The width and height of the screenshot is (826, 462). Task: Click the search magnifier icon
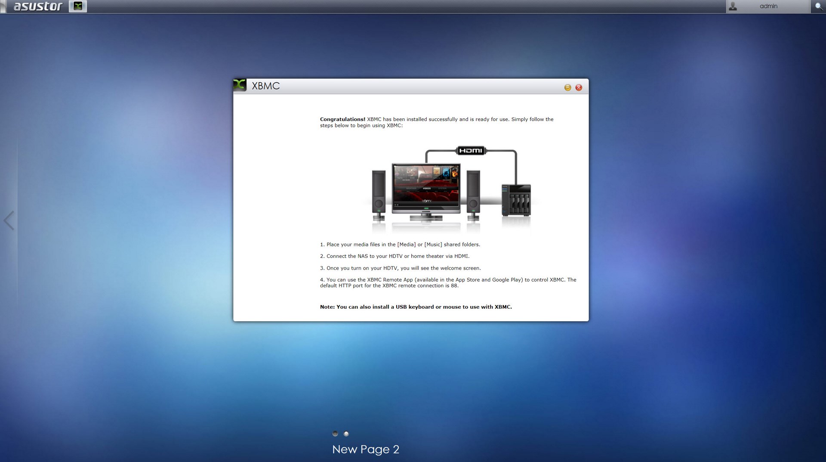click(x=818, y=6)
